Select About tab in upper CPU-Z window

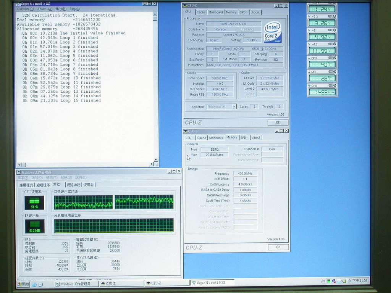pyautogui.click(x=255, y=12)
